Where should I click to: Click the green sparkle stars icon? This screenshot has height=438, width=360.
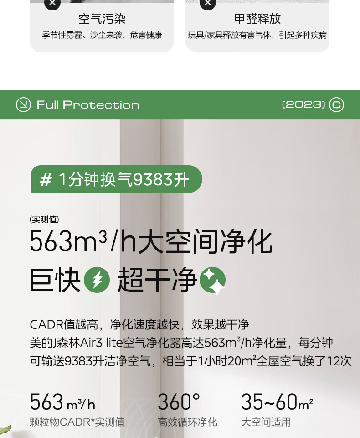point(213,281)
